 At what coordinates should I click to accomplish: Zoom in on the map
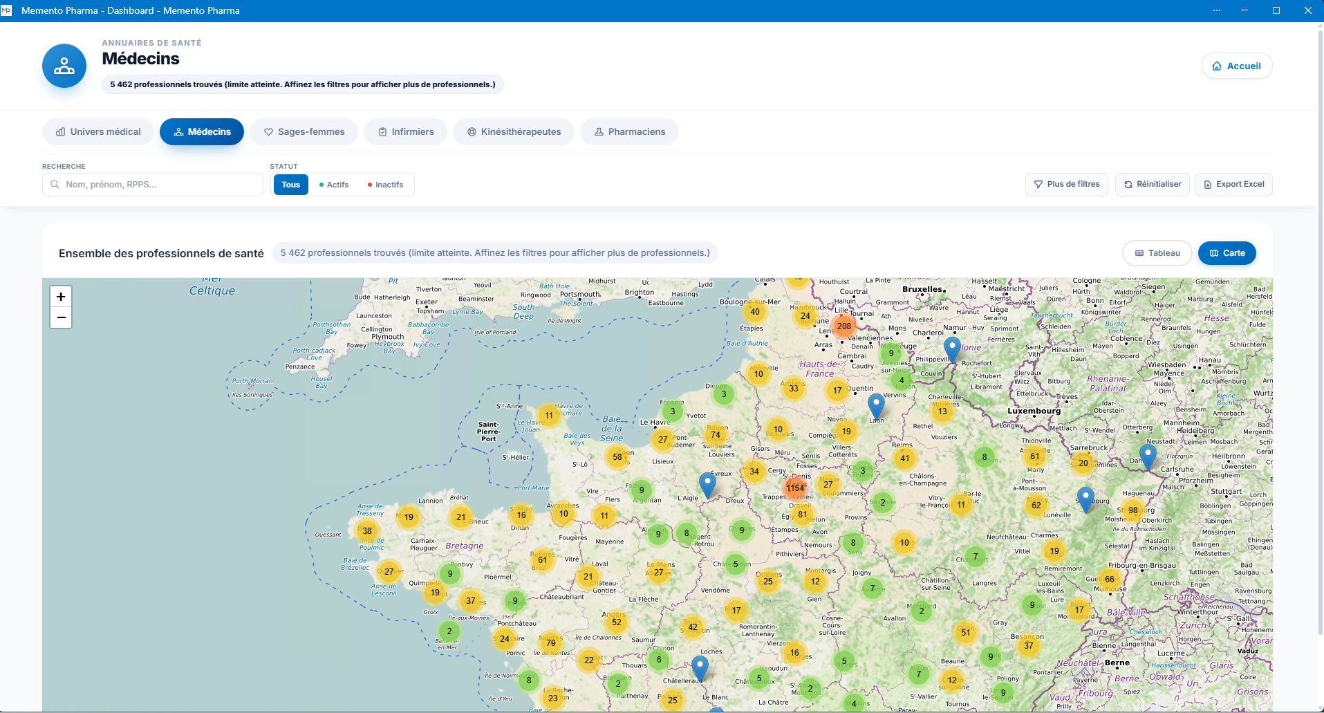coord(61,297)
